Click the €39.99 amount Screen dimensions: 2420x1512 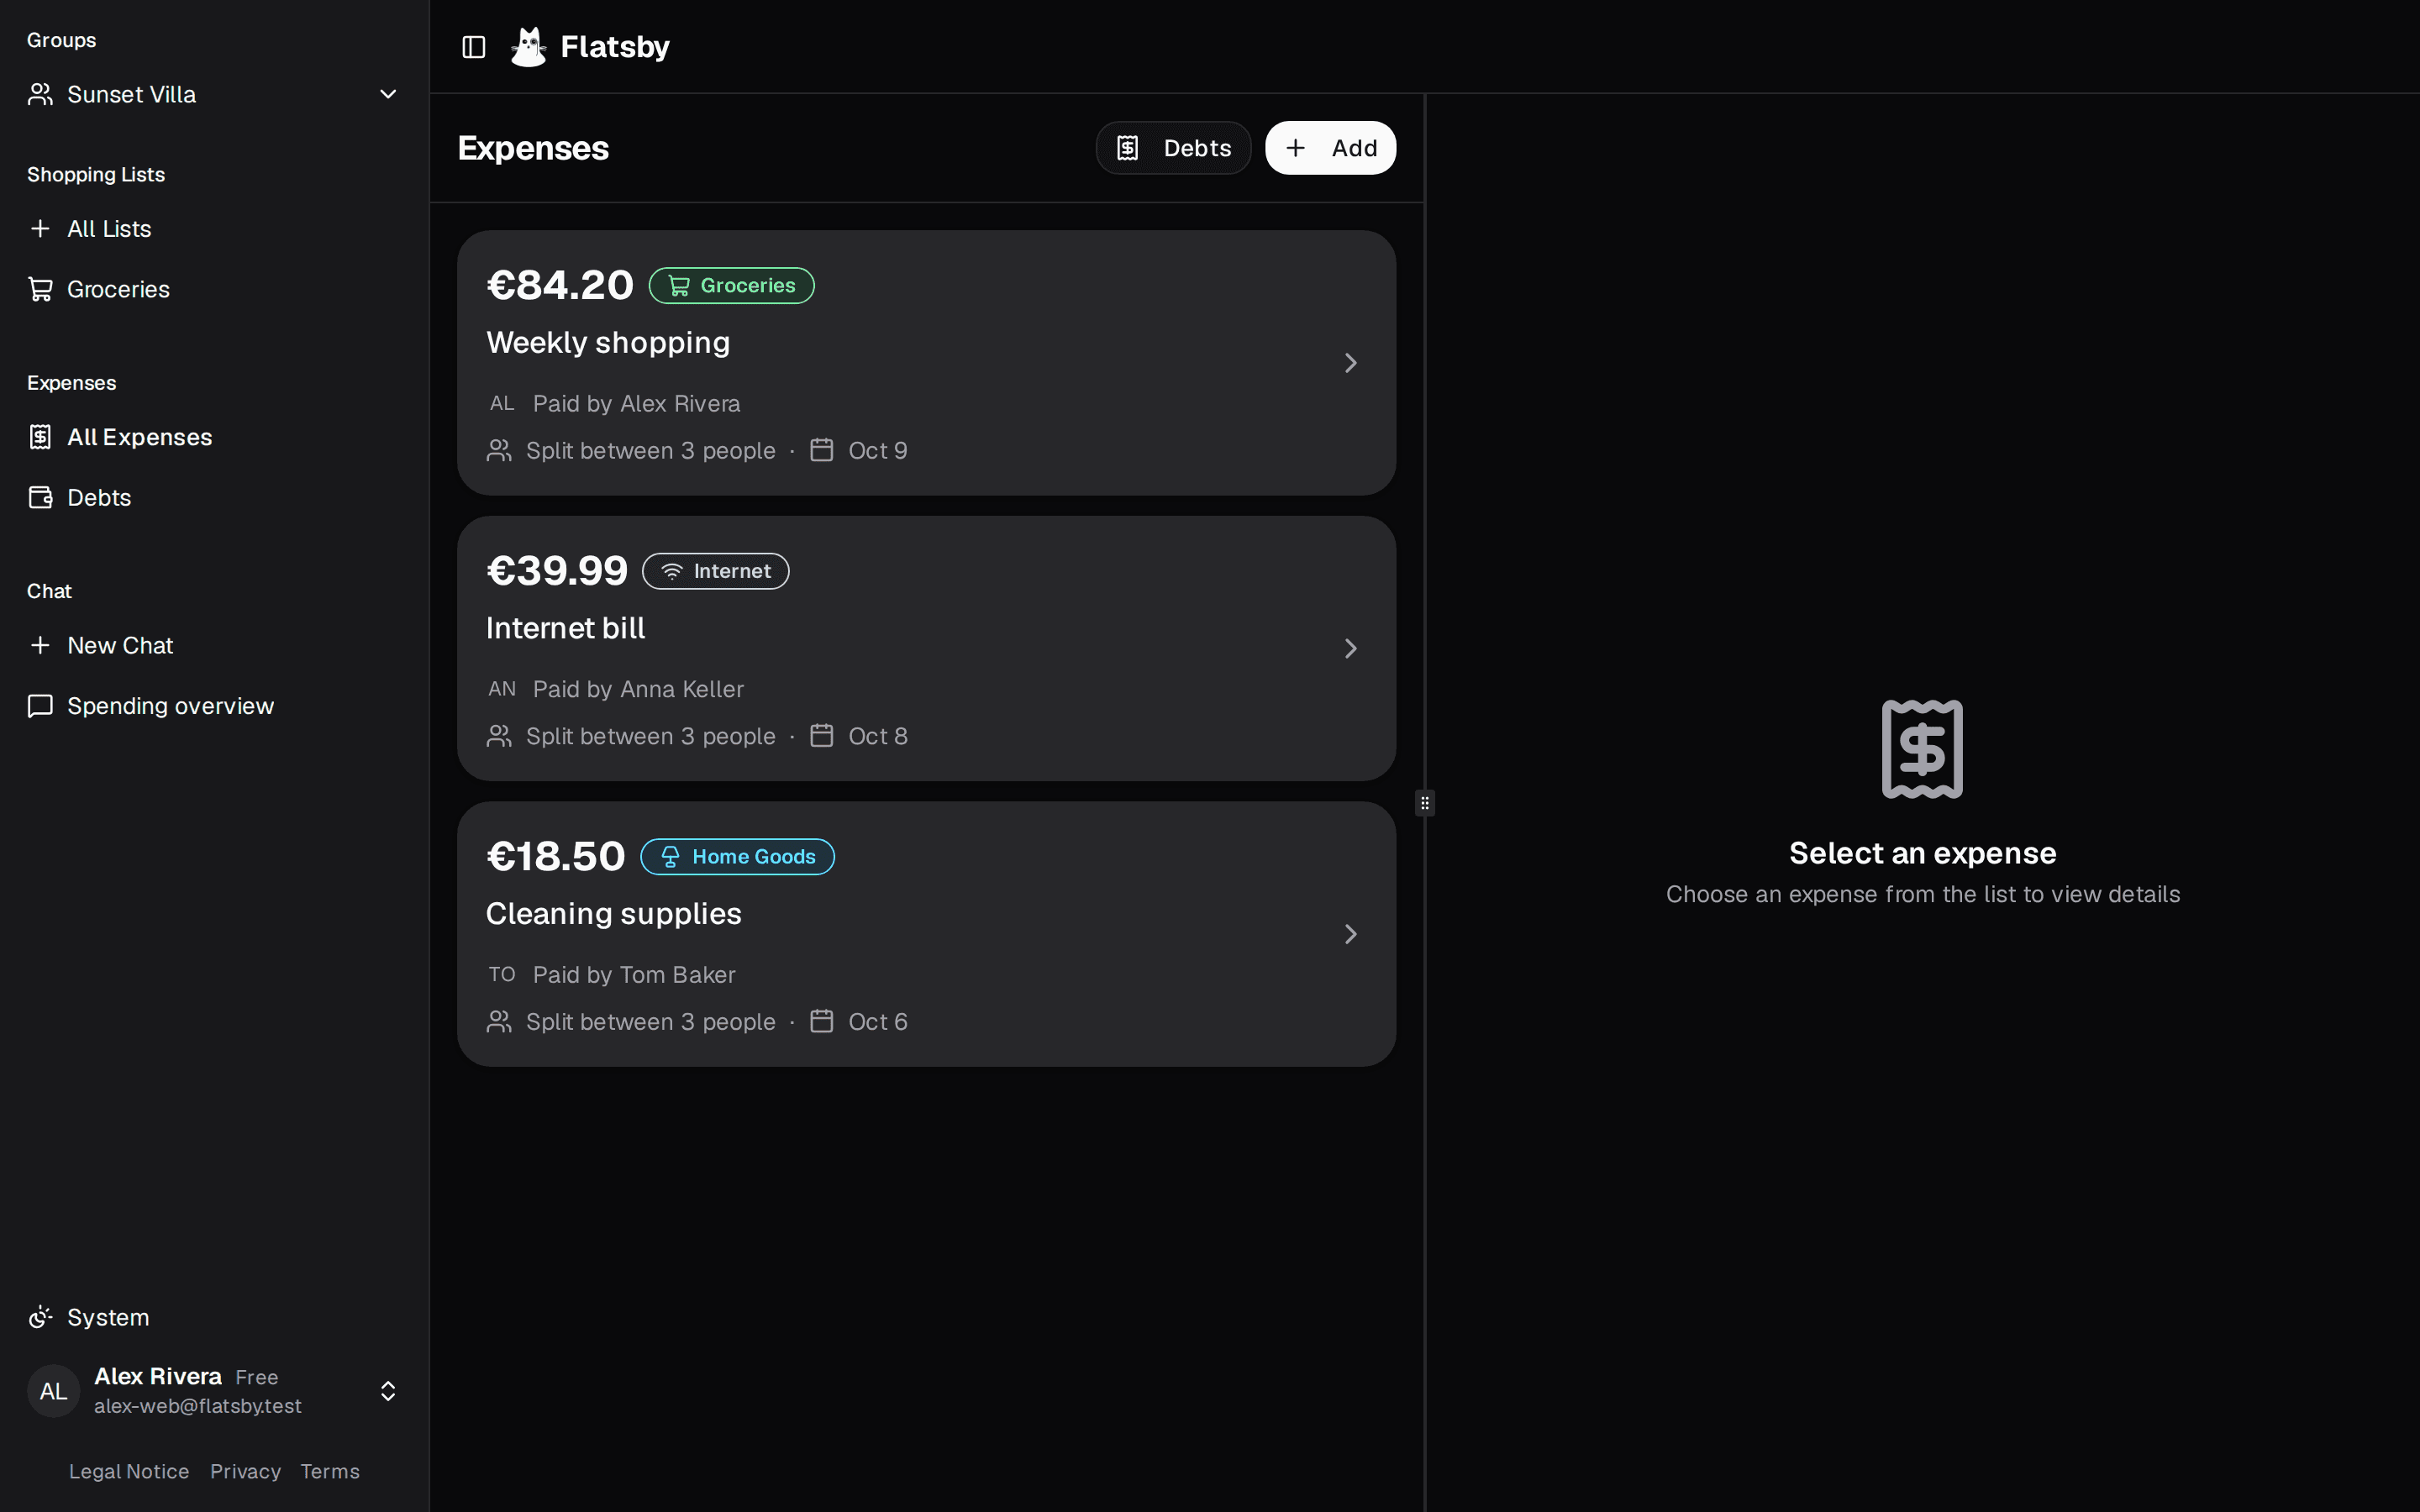click(557, 571)
